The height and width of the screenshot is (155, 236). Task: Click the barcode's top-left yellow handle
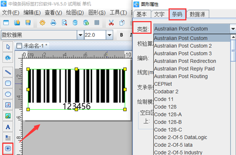(28, 69)
